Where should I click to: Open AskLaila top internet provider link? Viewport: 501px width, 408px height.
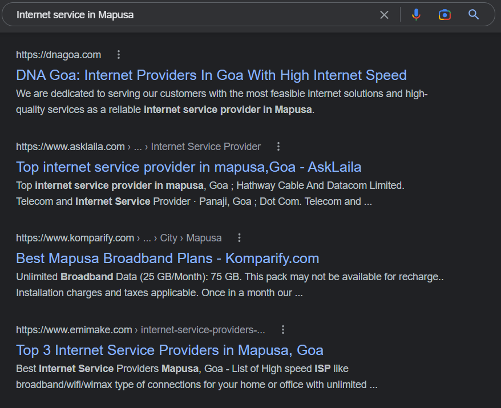188,167
